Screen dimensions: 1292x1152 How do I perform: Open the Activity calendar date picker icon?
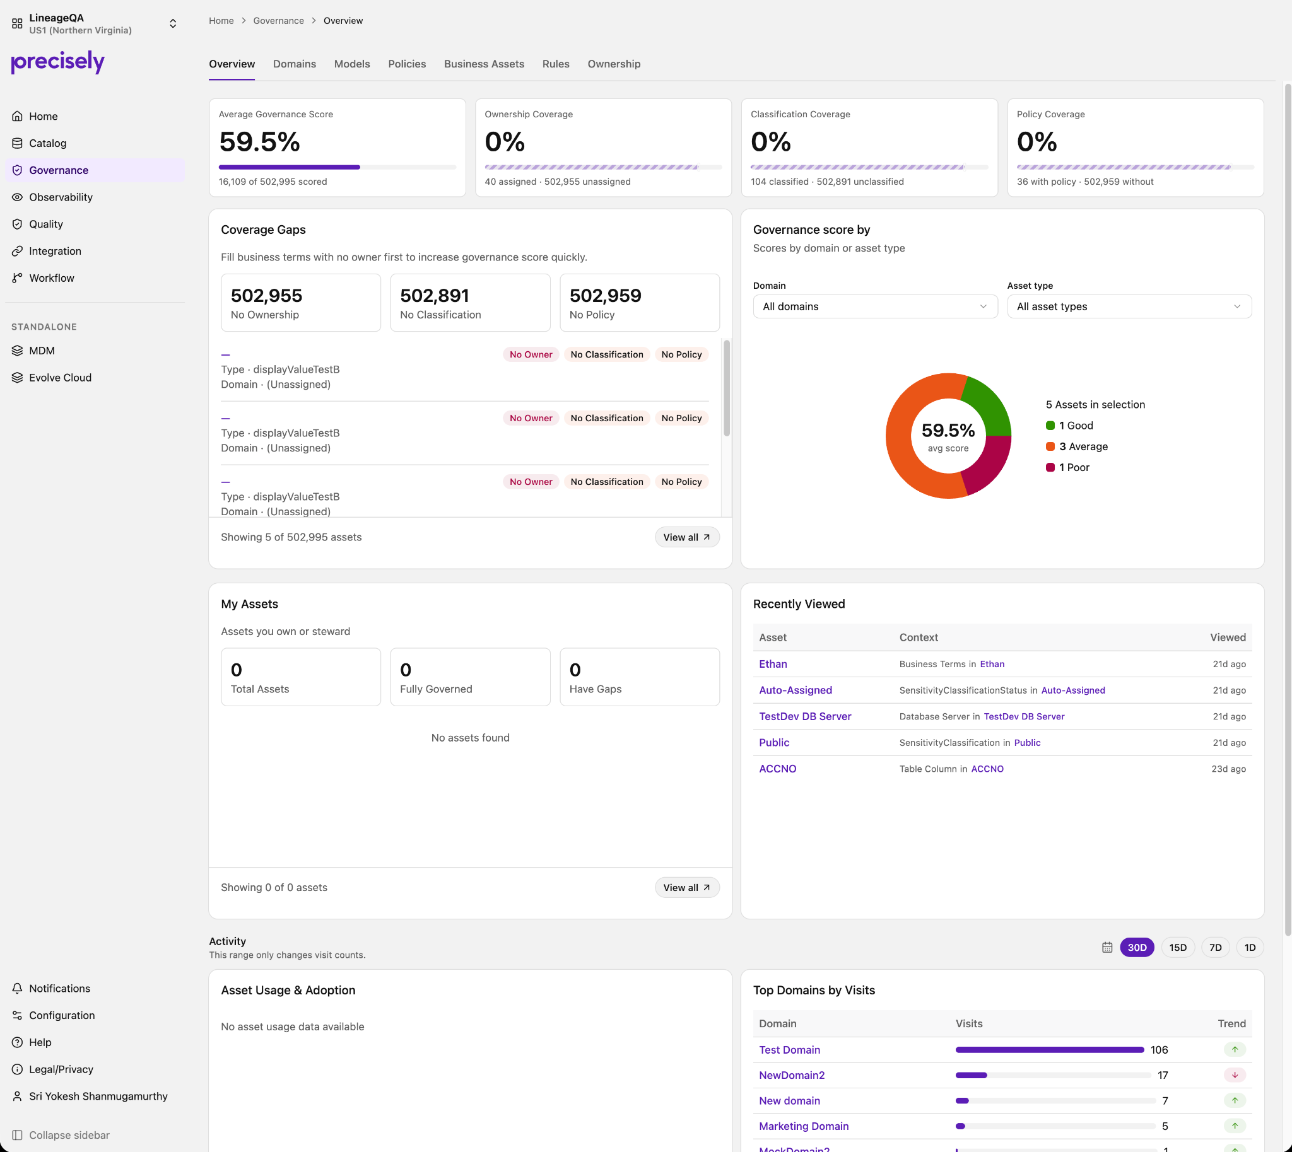[x=1107, y=948]
